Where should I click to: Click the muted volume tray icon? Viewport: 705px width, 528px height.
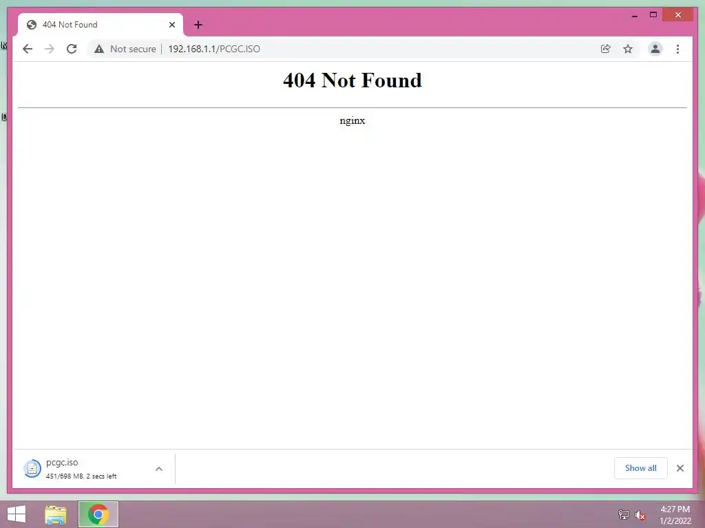640,515
